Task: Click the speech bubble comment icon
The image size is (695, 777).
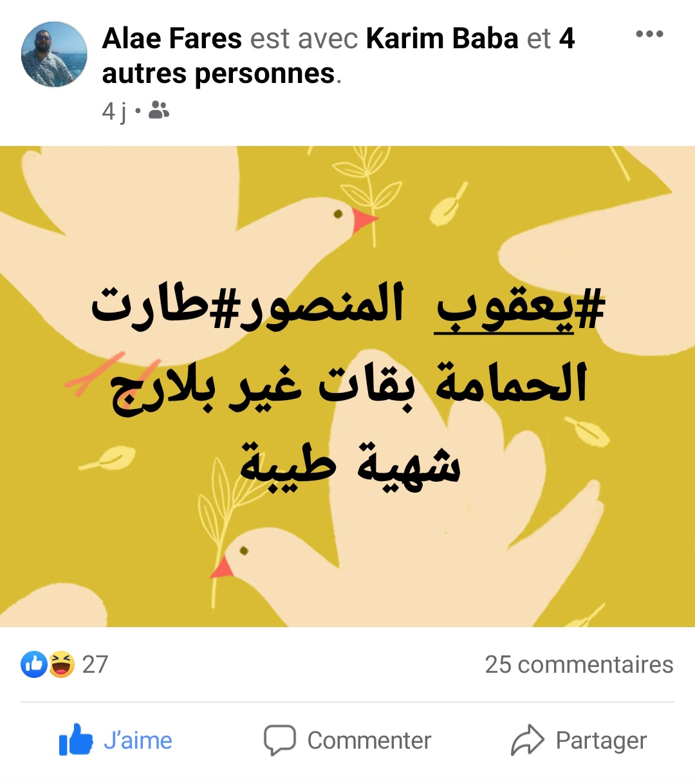Action: [280, 740]
